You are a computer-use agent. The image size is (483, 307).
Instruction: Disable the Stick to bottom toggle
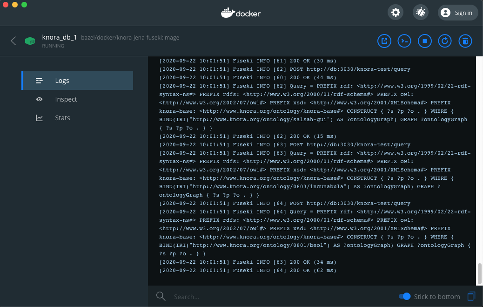click(x=404, y=296)
